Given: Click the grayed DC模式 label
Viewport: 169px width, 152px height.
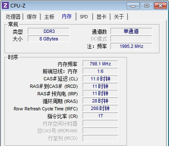Looking at the screenshot, I should (99, 39).
